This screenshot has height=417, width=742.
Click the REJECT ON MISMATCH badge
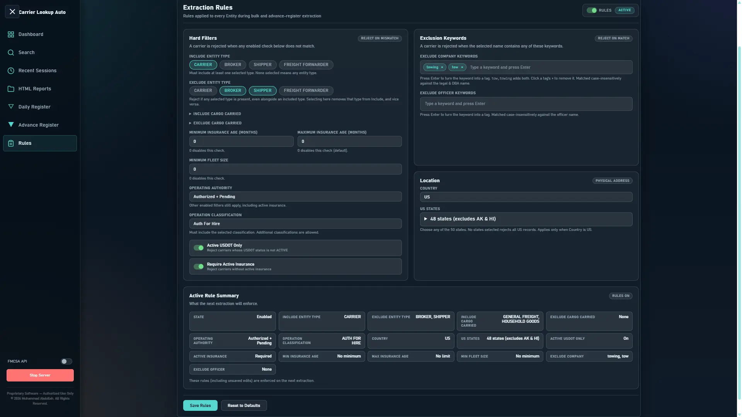coord(380,38)
